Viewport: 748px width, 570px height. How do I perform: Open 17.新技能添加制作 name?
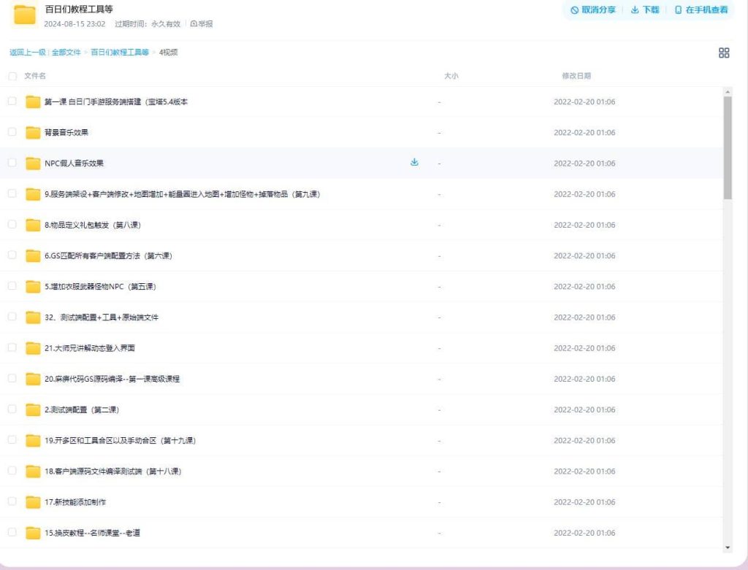[75, 502]
